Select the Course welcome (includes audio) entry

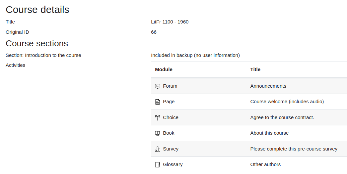coord(287,102)
